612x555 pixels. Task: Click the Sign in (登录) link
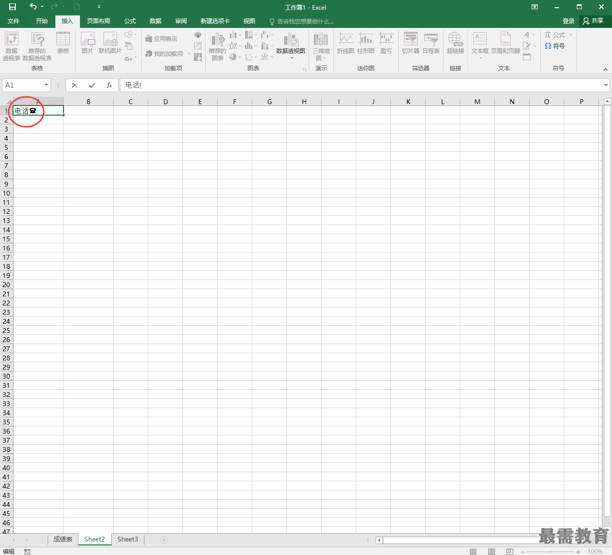click(569, 21)
